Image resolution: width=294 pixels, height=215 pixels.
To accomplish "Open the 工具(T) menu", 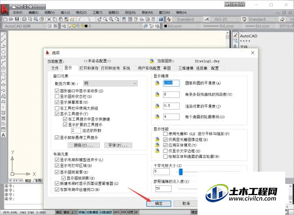I will coord(98,12).
